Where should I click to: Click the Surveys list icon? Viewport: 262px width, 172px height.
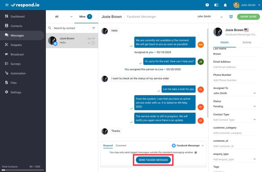point(7,63)
